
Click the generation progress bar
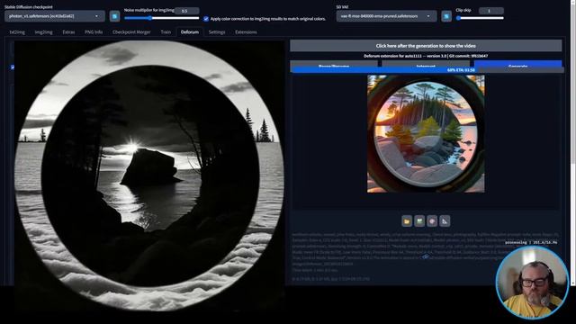[428, 70]
